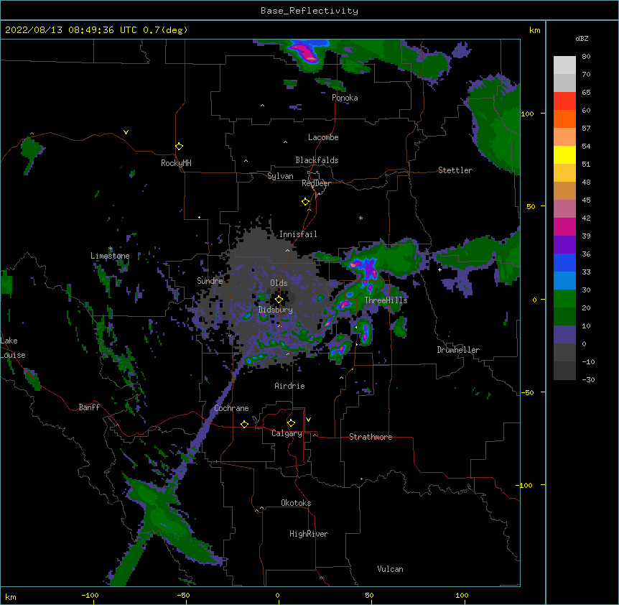Pick the magenta 39-42 dBZ legend band
The image size is (619, 605).
[564, 226]
